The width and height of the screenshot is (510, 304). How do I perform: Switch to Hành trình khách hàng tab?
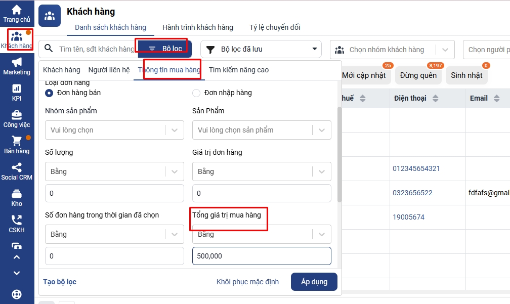pos(197,27)
